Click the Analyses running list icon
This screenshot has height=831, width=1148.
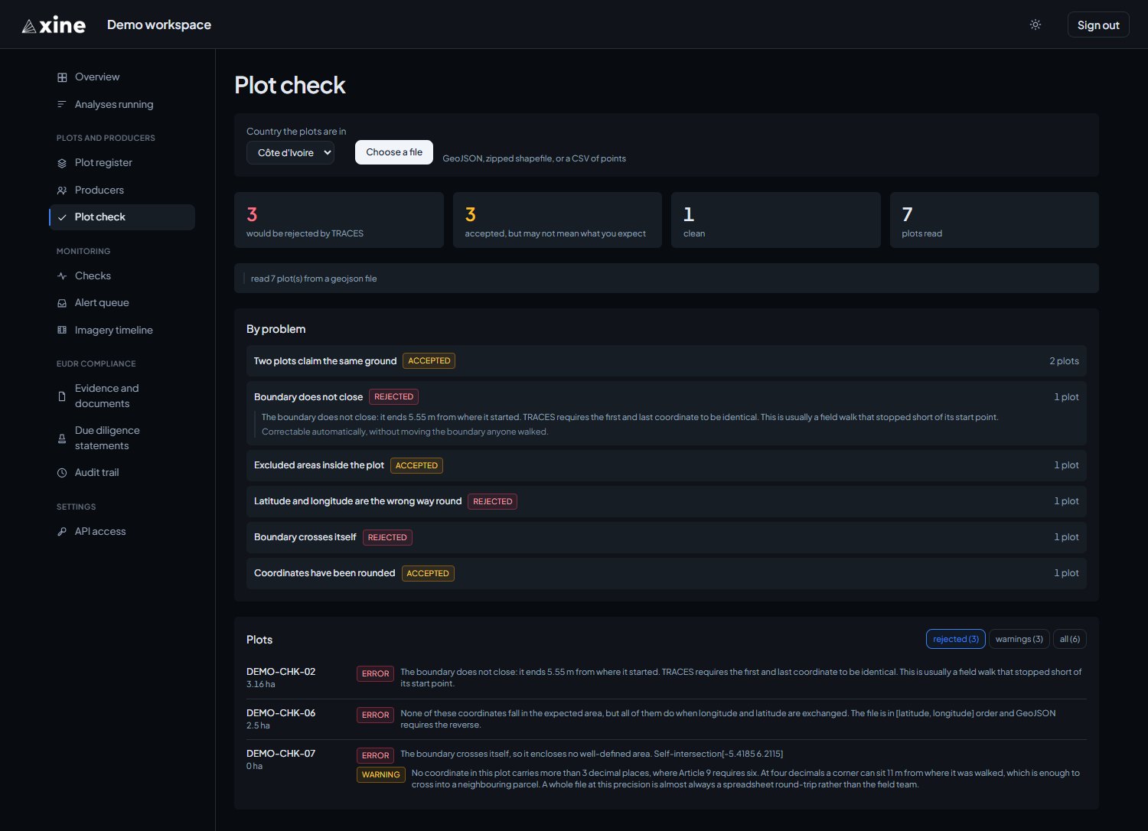(62, 104)
